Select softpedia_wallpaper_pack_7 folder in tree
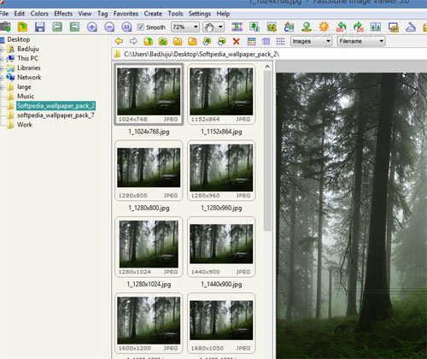This screenshot has width=427, height=359. click(56, 115)
